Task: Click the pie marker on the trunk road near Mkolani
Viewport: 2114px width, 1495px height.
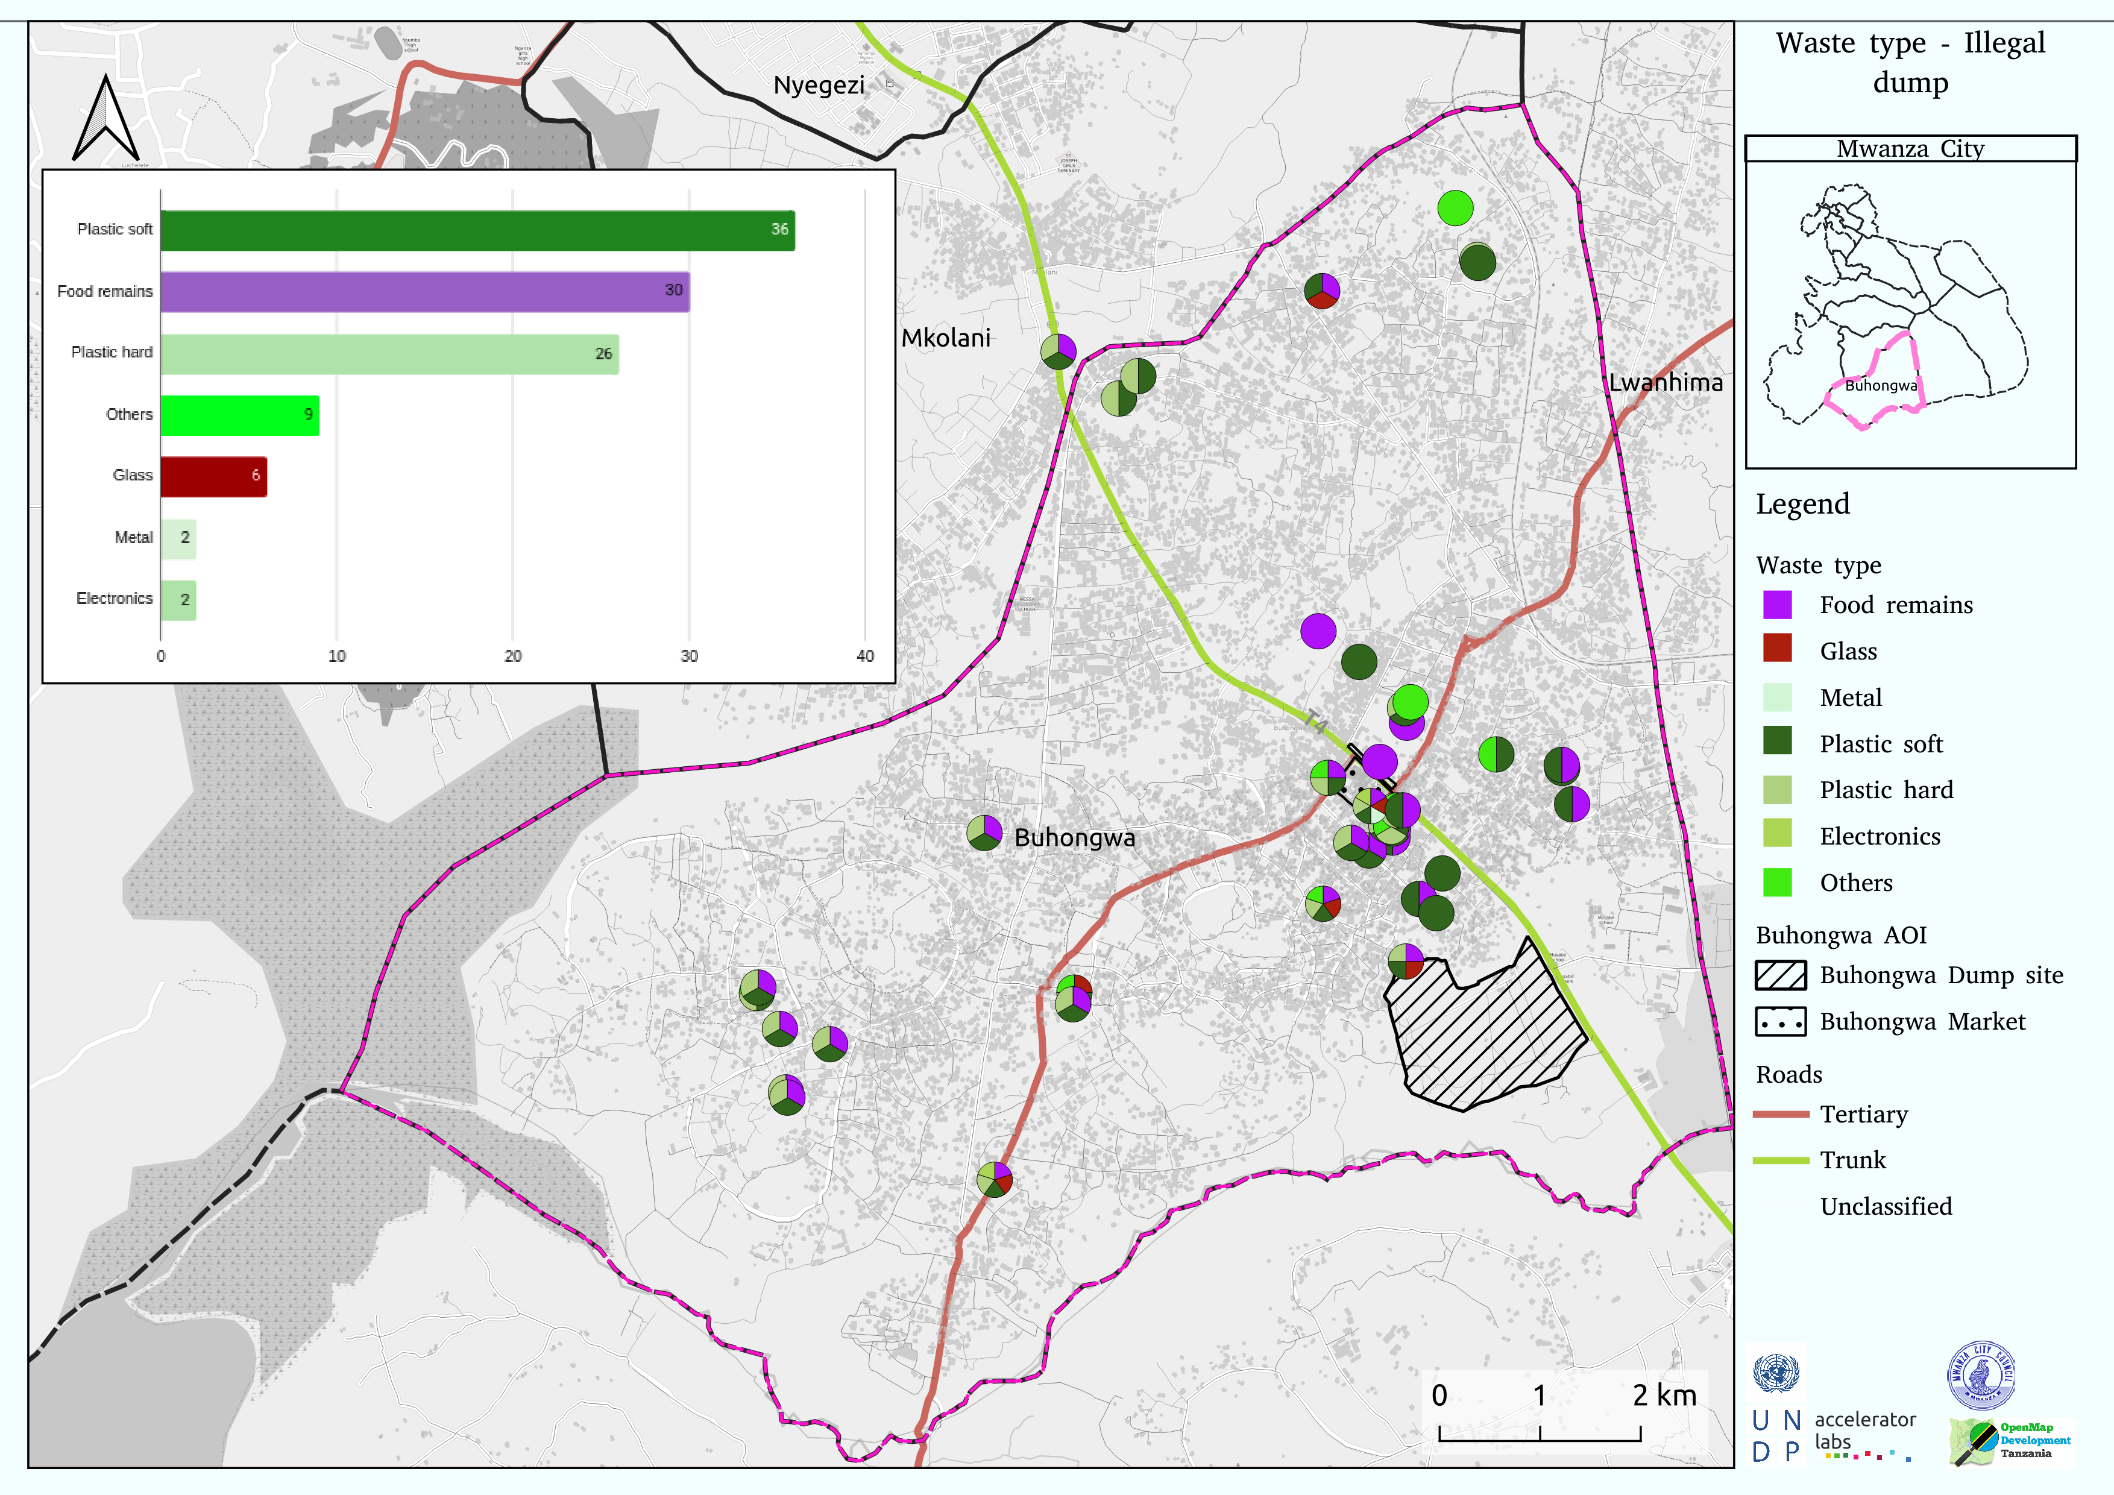Action: (1058, 351)
